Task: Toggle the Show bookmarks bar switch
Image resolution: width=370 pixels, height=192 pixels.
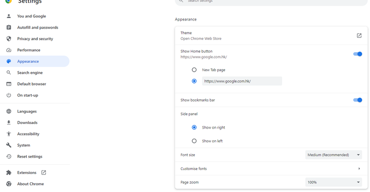Action: (x=358, y=100)
